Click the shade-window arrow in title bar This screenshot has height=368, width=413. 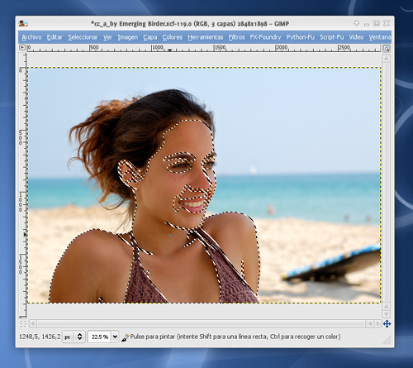(x=356, y=23)
